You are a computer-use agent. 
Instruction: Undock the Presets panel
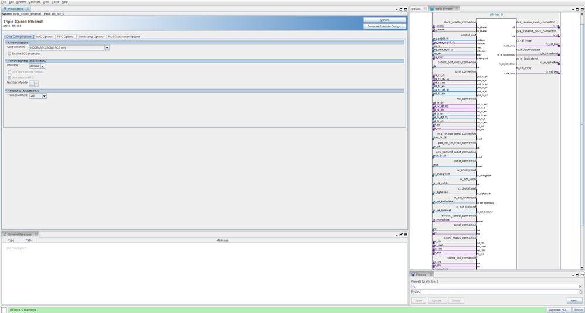(577, 275)
